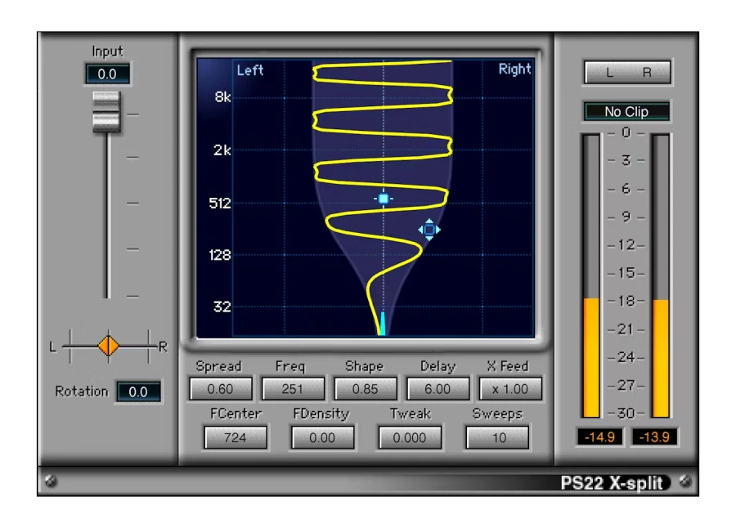The width and height of the screenshot is (736, 528).
Task: Click the 8k frequency label
Action: 222,97
